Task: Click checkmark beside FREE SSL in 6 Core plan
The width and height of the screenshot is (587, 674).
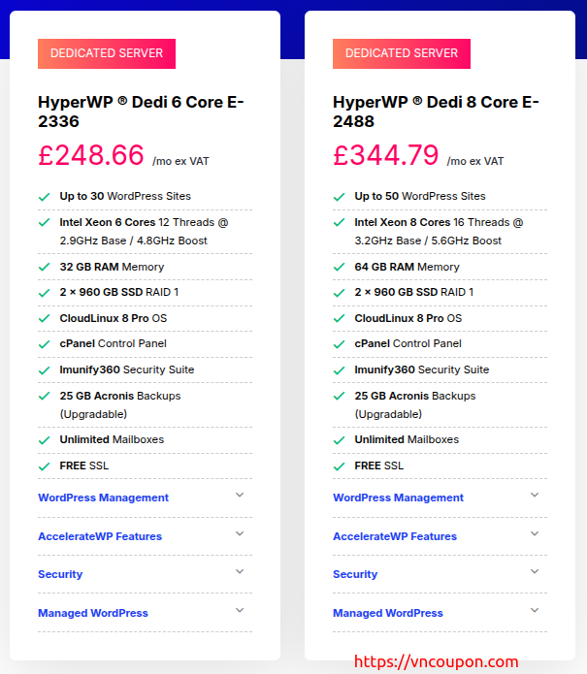Action: pyautogui.click(x=45, y=466)
